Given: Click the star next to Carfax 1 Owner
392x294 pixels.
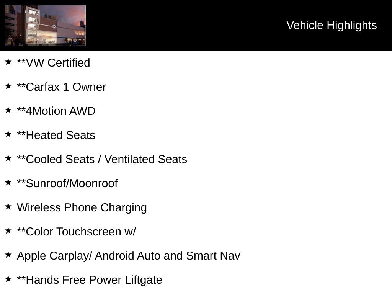Looking at the screenshot, I should [8, 86].
